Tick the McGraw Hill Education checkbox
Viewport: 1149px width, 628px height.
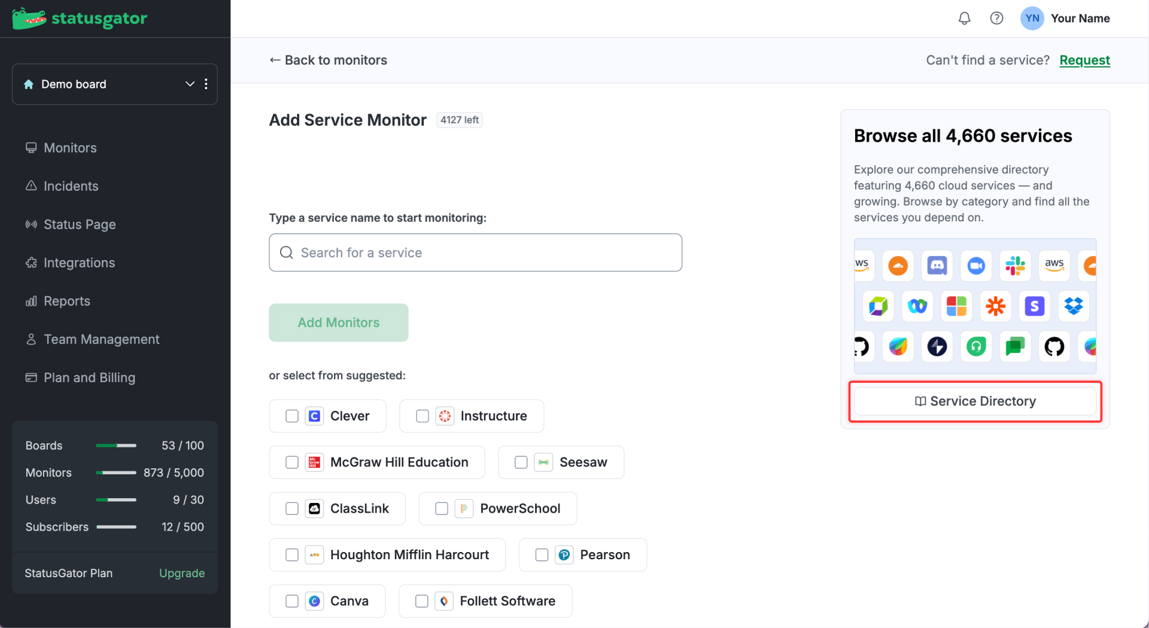[x=292, y=462]
